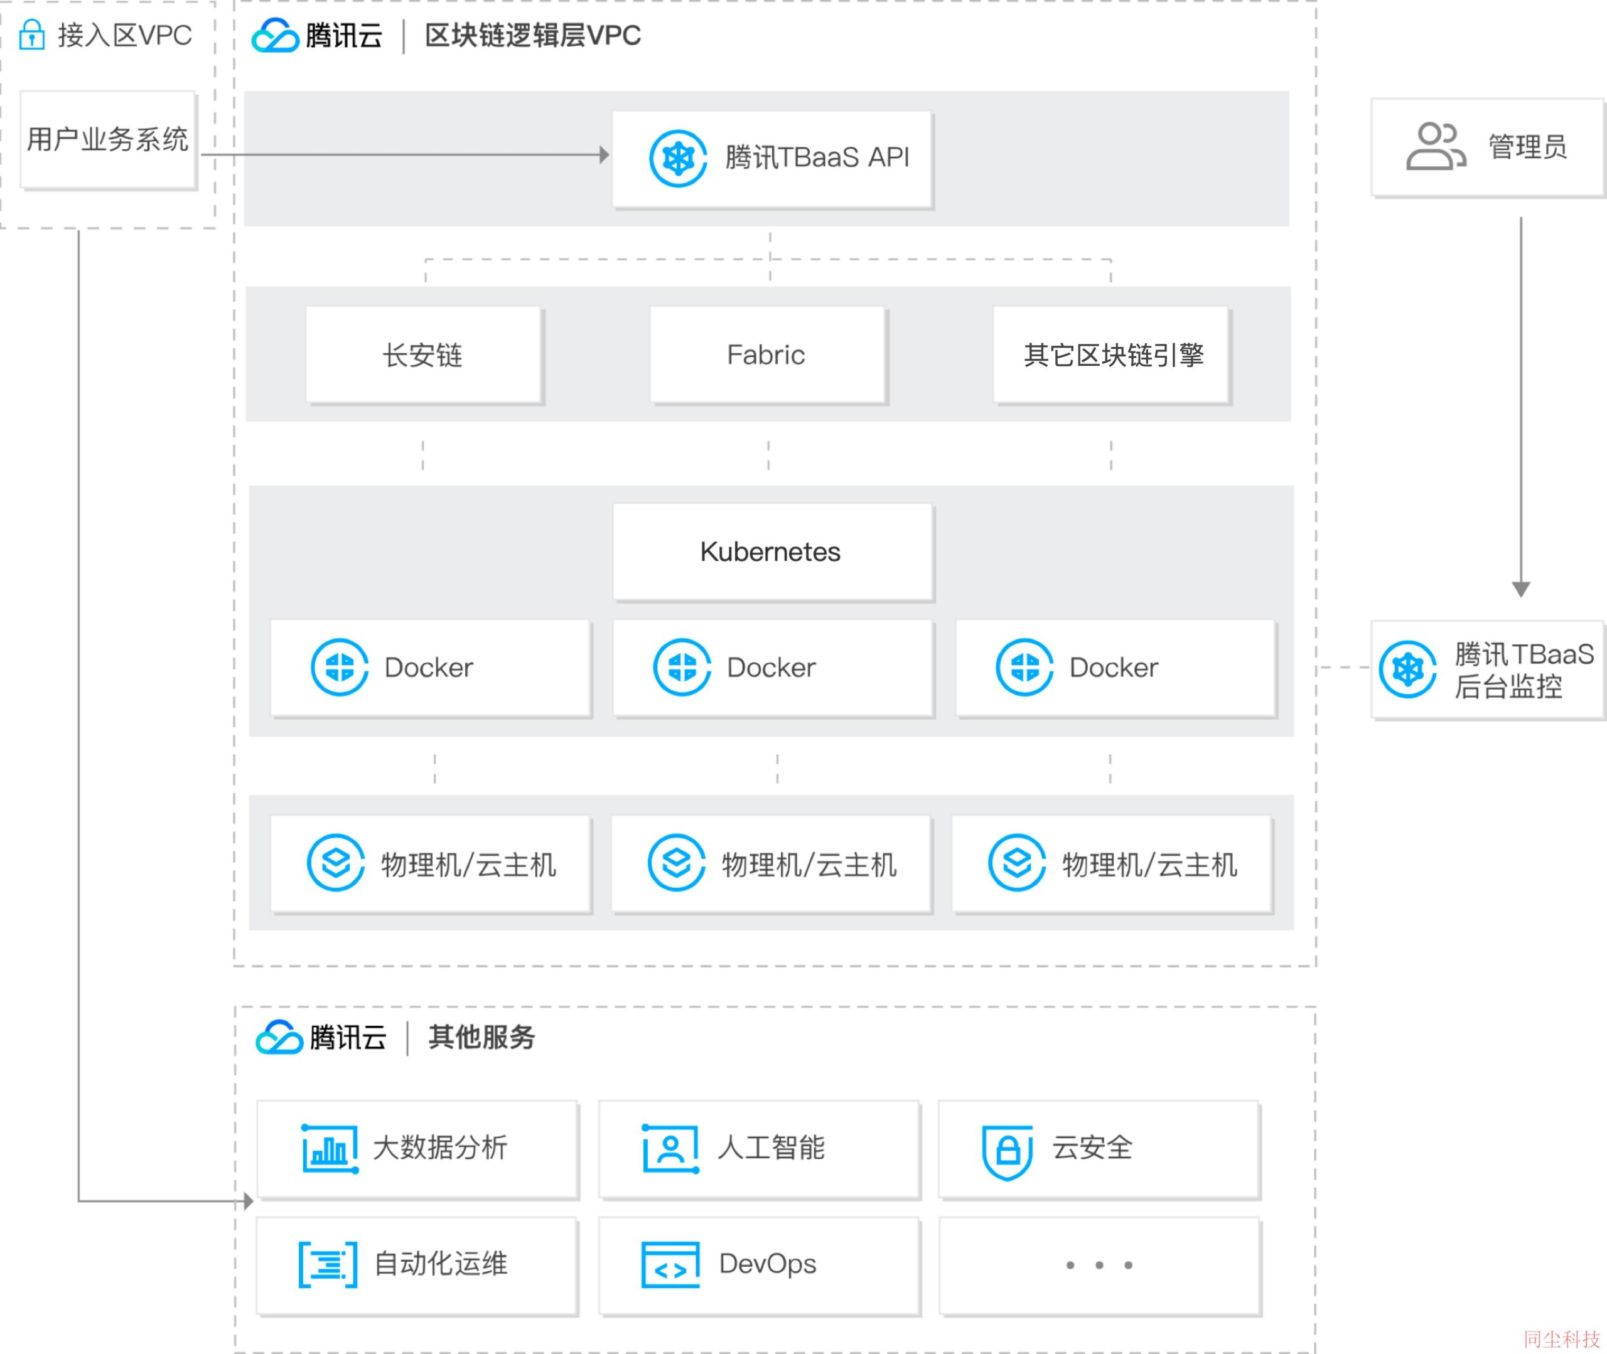Click the 腾讯TBaaS API label
The width and height of the screenshot is (1607, 1354).
tap(817, 157)
